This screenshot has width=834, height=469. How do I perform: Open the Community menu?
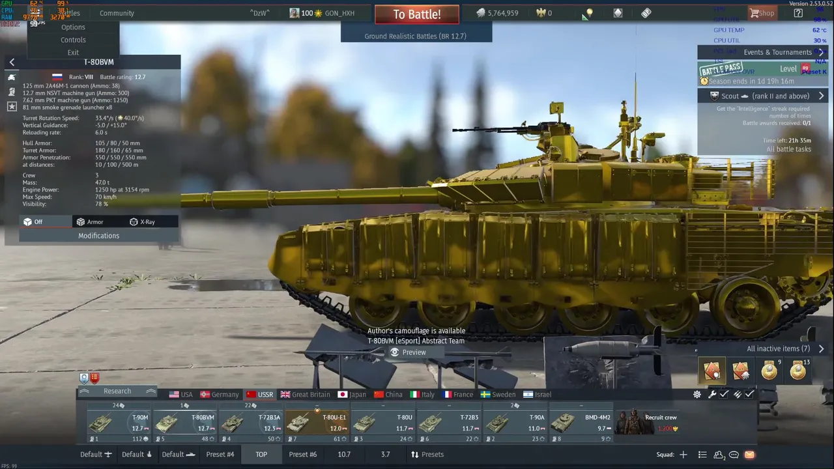pos(117,13)
